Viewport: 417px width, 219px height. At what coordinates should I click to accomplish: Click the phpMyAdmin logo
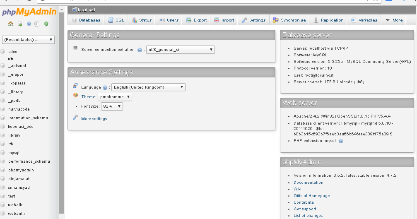[29, 12]
